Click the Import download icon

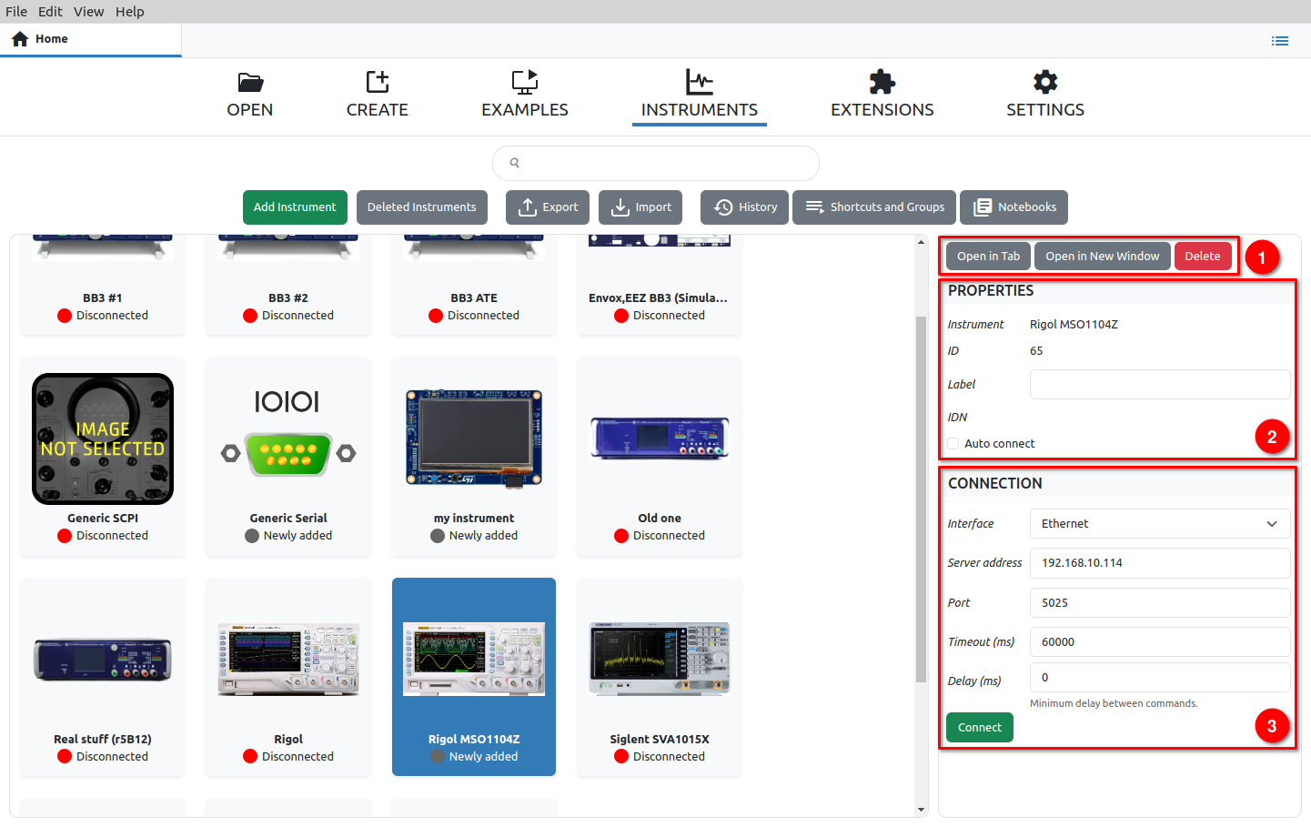[x=620, y=207]
